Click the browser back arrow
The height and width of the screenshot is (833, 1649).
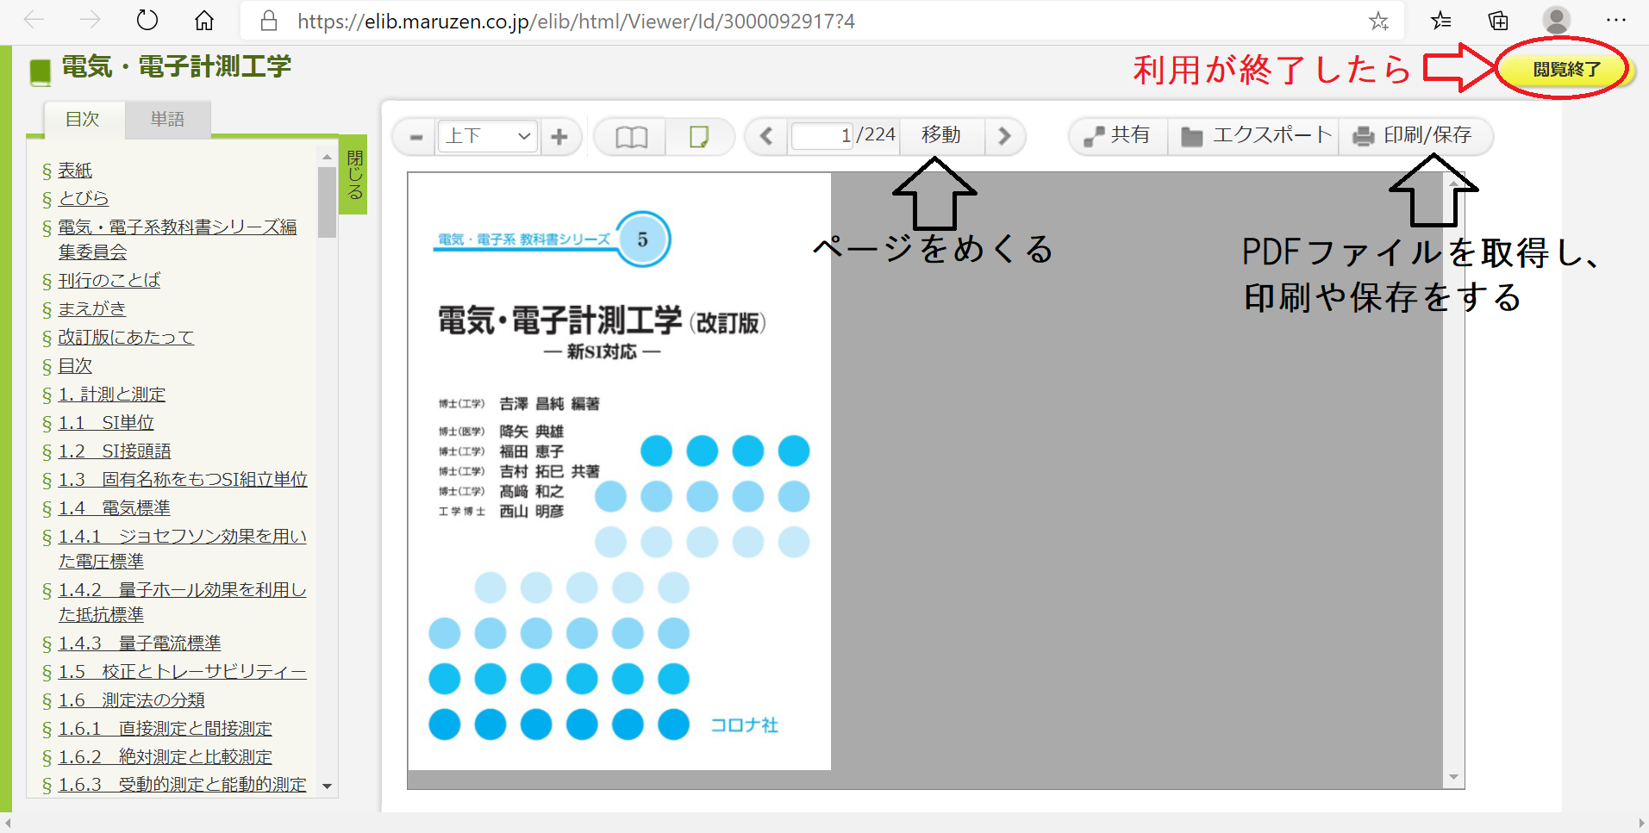34,20
